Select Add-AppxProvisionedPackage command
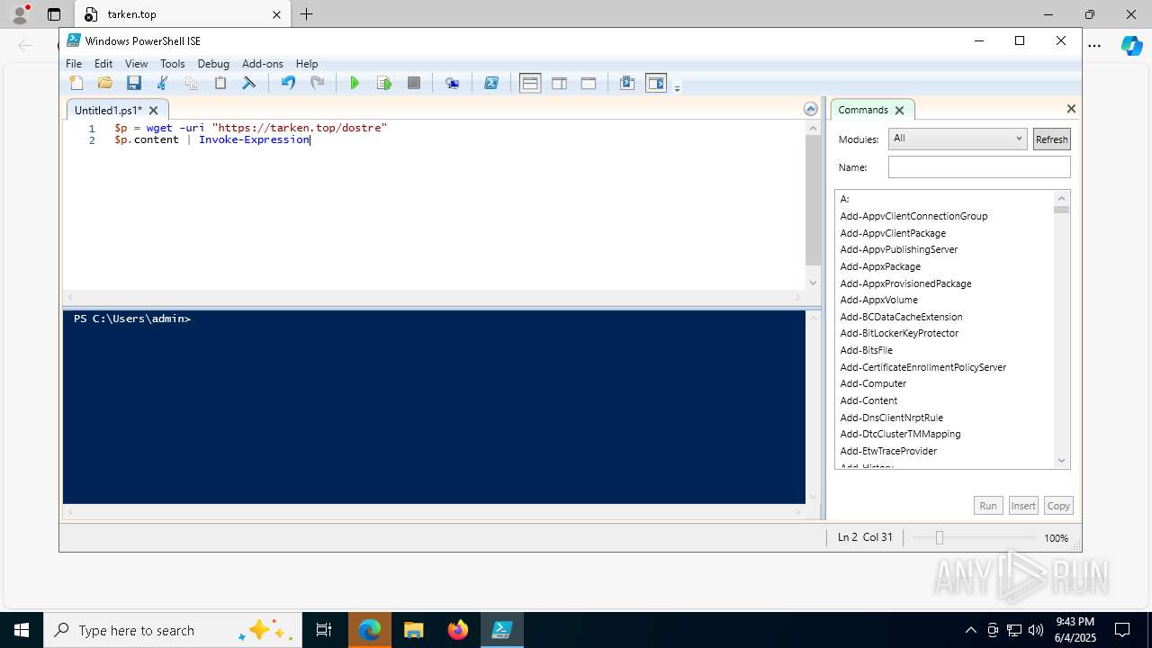Image resolution: width=1152 pixels, height=648 pixels. tap(905, 283)
